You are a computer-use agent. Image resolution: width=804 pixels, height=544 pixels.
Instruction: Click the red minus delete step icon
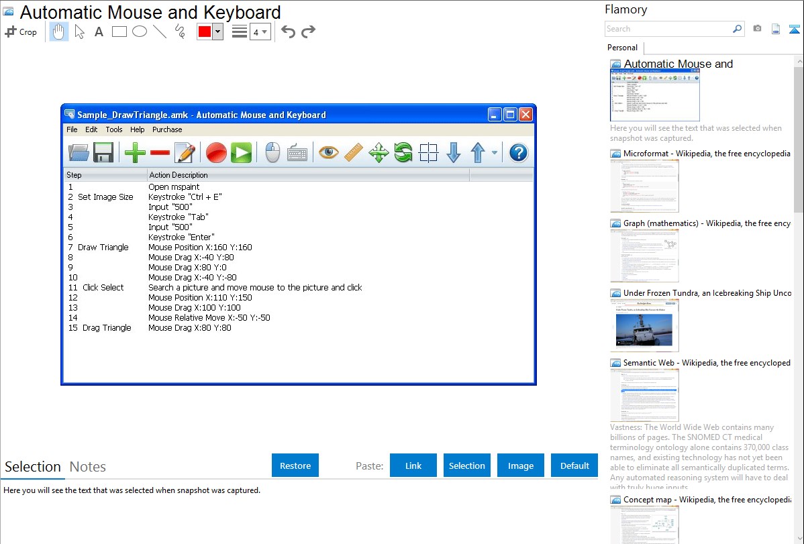coord(160,153)
